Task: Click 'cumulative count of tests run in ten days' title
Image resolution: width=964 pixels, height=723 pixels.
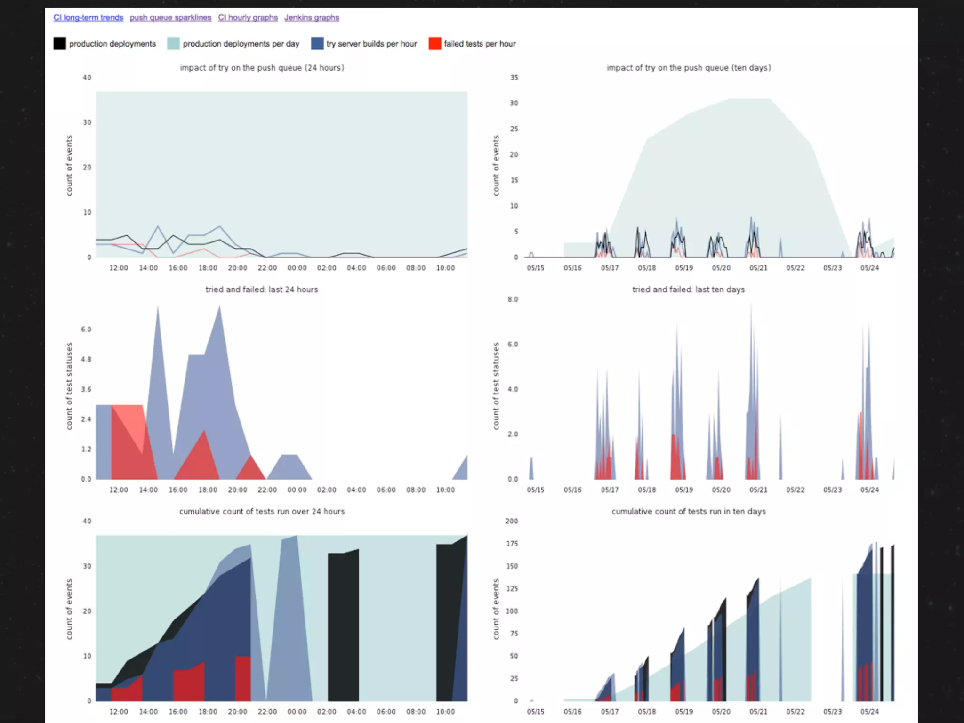Action: tap(689, 511)
